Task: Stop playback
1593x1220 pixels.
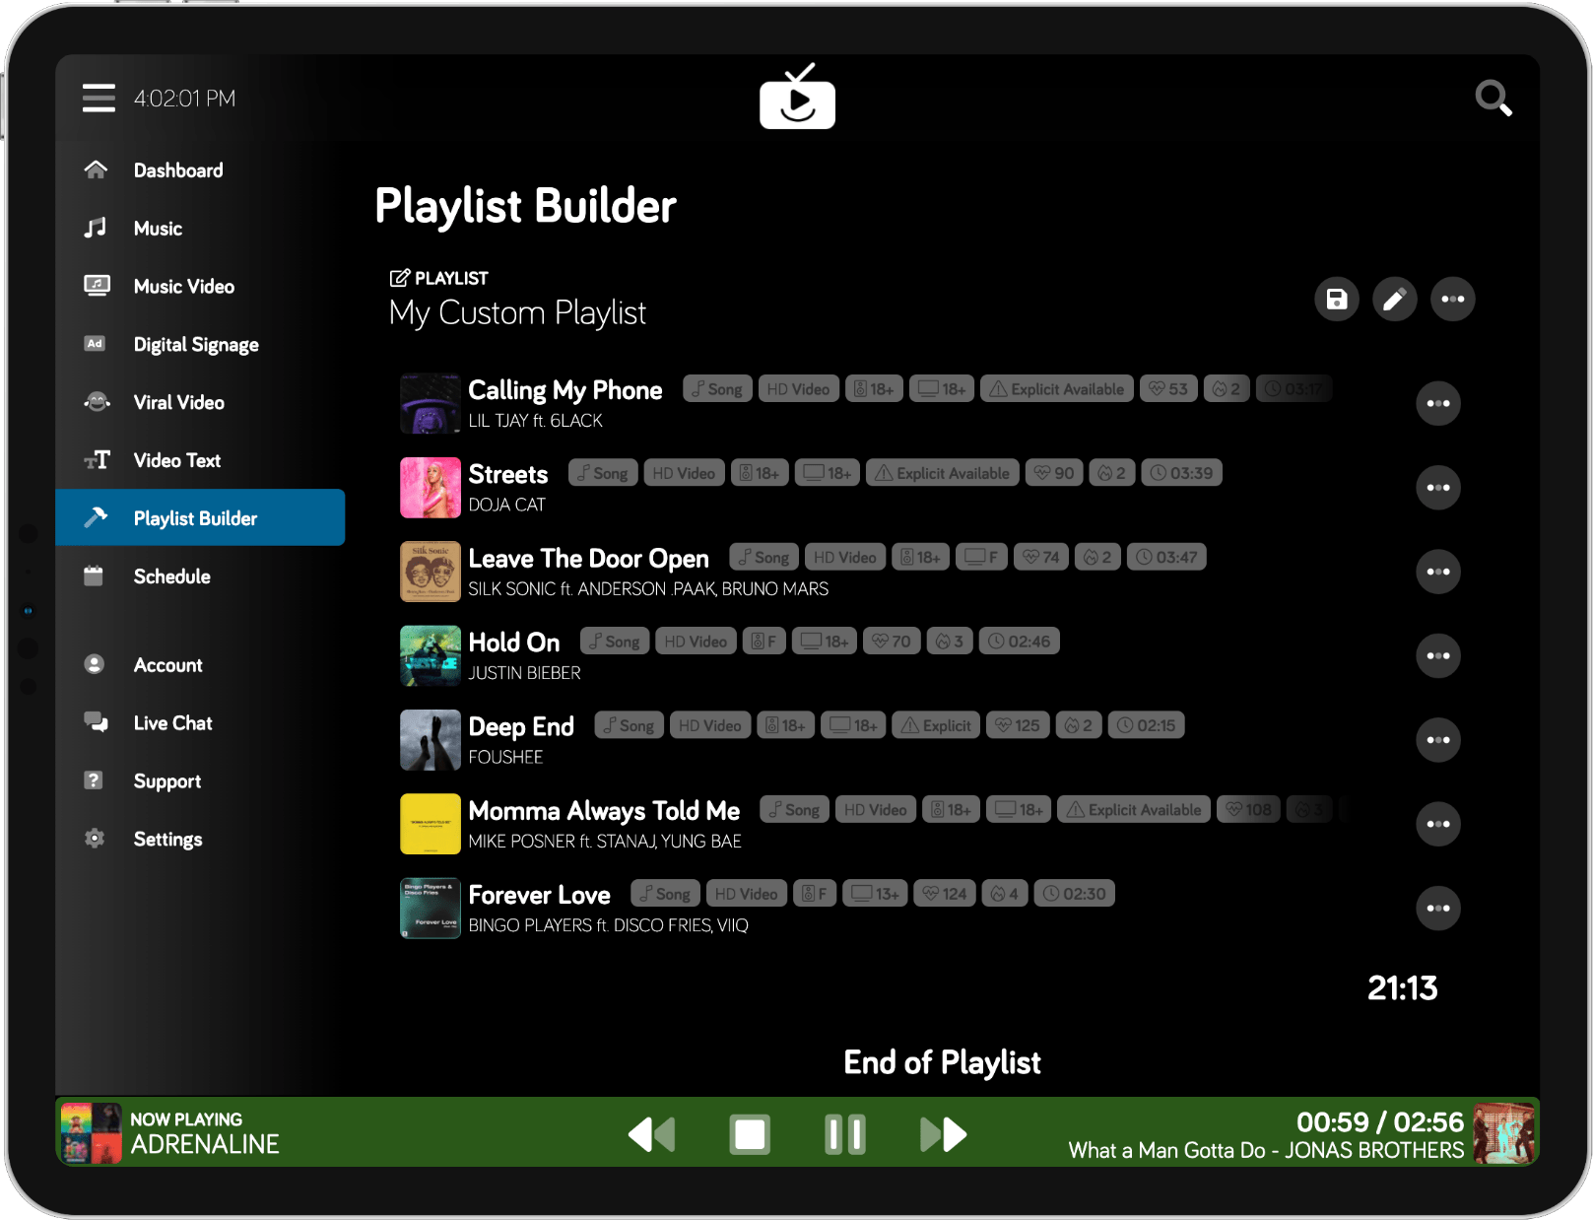Action: click(x=750, y=1134)
